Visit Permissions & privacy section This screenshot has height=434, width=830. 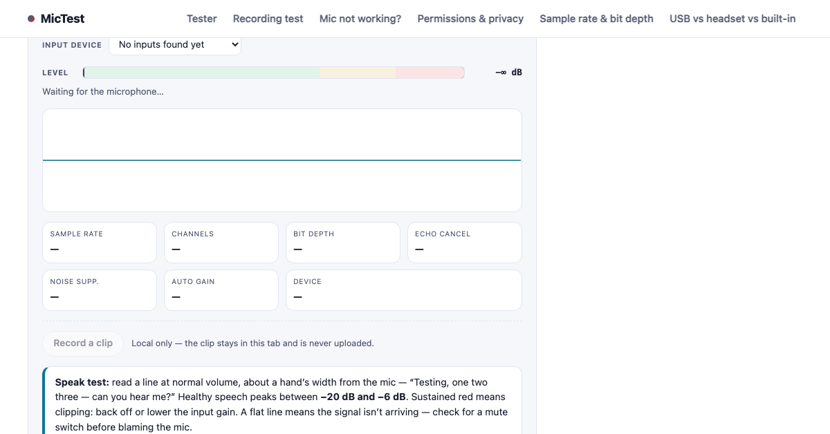point(470,19)
